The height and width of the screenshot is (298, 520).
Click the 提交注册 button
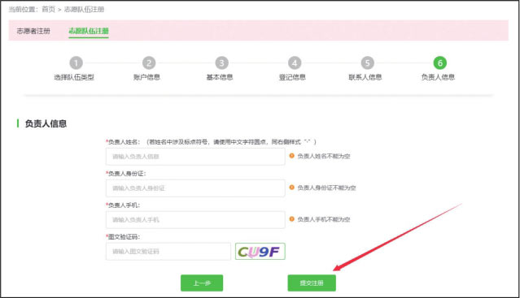tap(312, 283)
